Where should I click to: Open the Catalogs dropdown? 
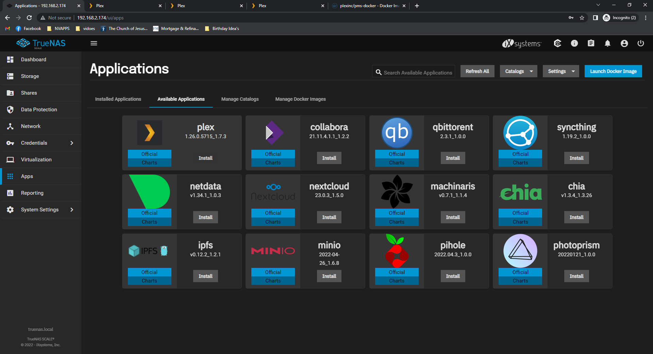pos(518,71)
